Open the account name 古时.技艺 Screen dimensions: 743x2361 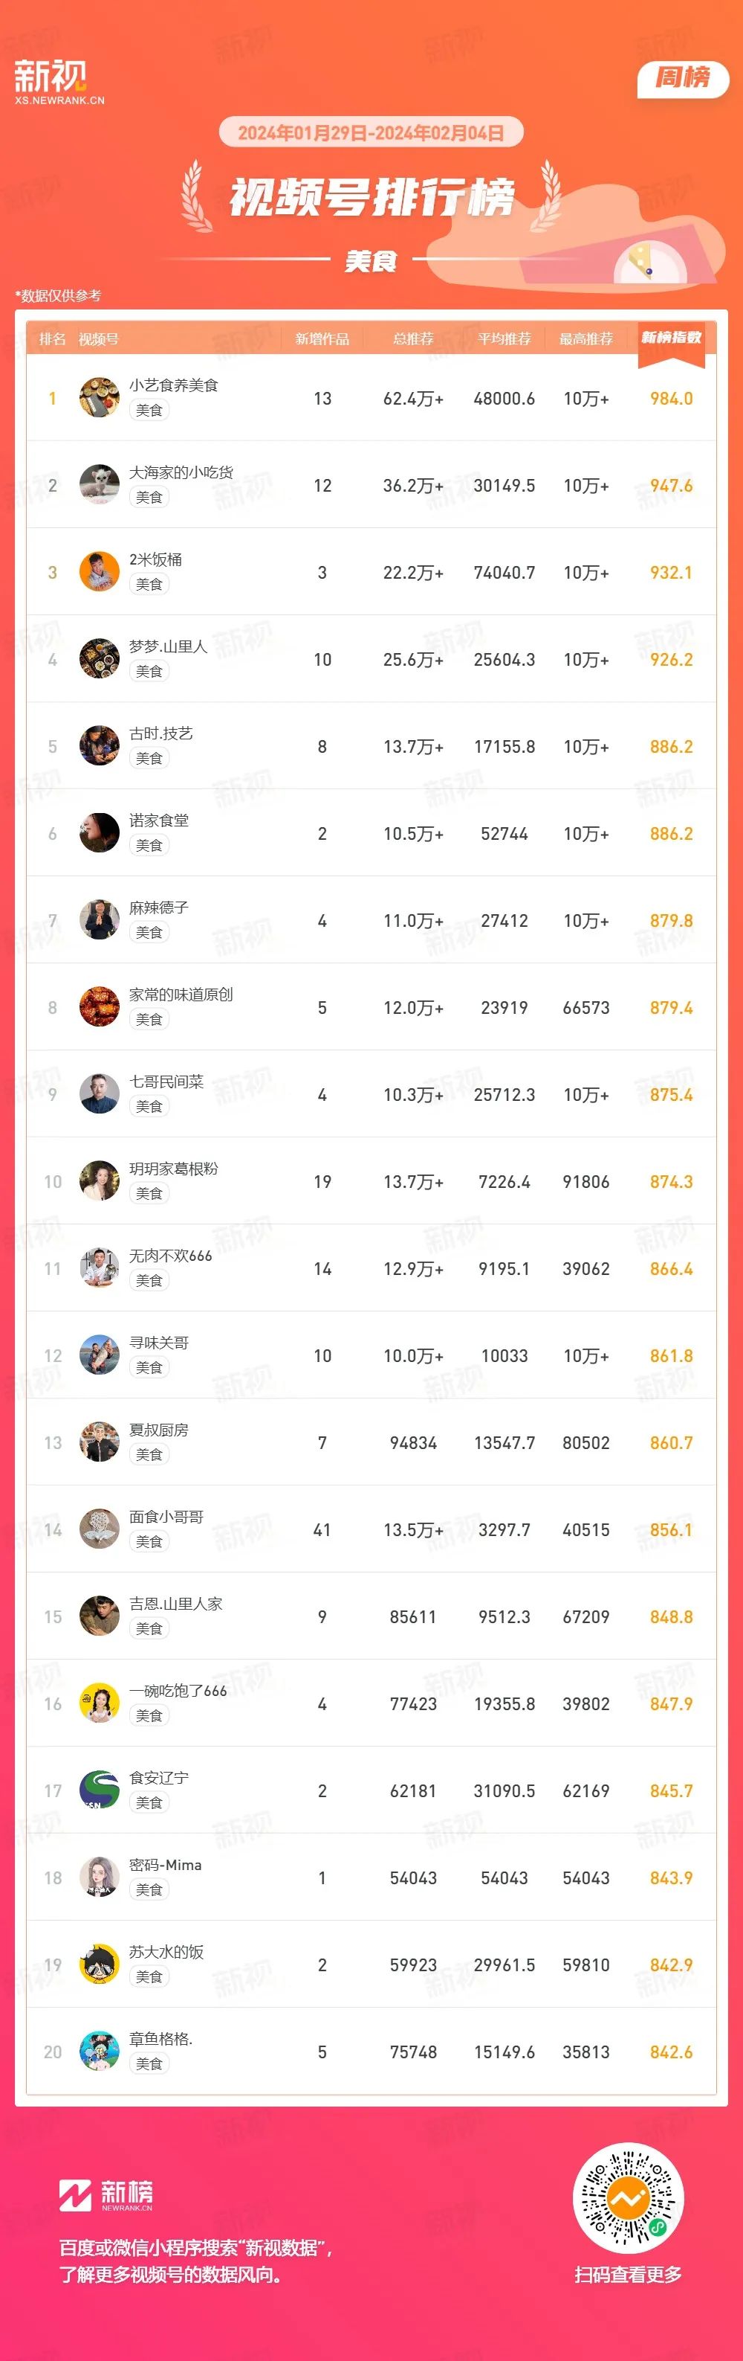tap(161, 733)
